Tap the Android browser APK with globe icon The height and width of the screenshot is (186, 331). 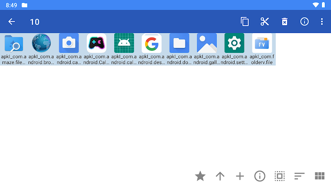41,49
